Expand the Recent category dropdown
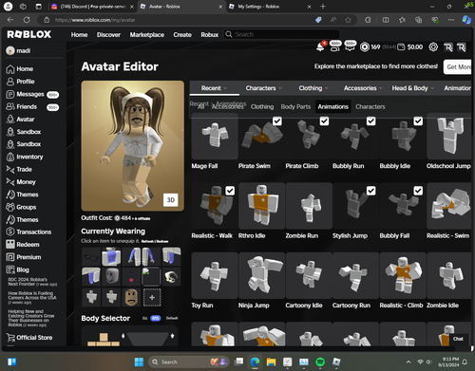The width and height of the screenshot is (475, 371). [215, 88]
